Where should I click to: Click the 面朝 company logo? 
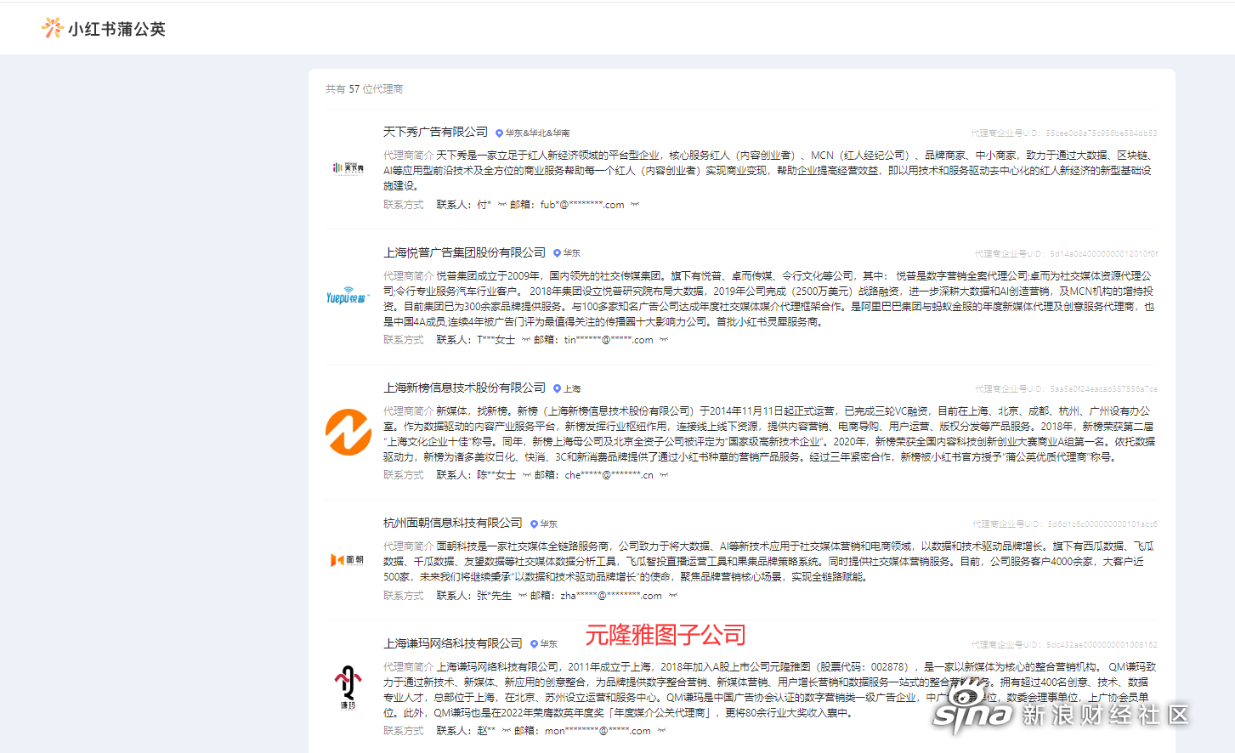click(x=348, y=560)
